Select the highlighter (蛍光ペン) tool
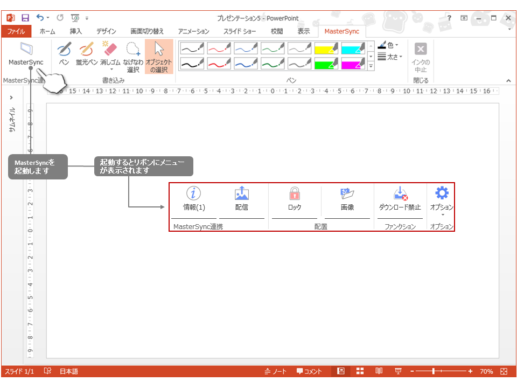The image size is (517, 388). pyautogui.click(x=86, y=54)
